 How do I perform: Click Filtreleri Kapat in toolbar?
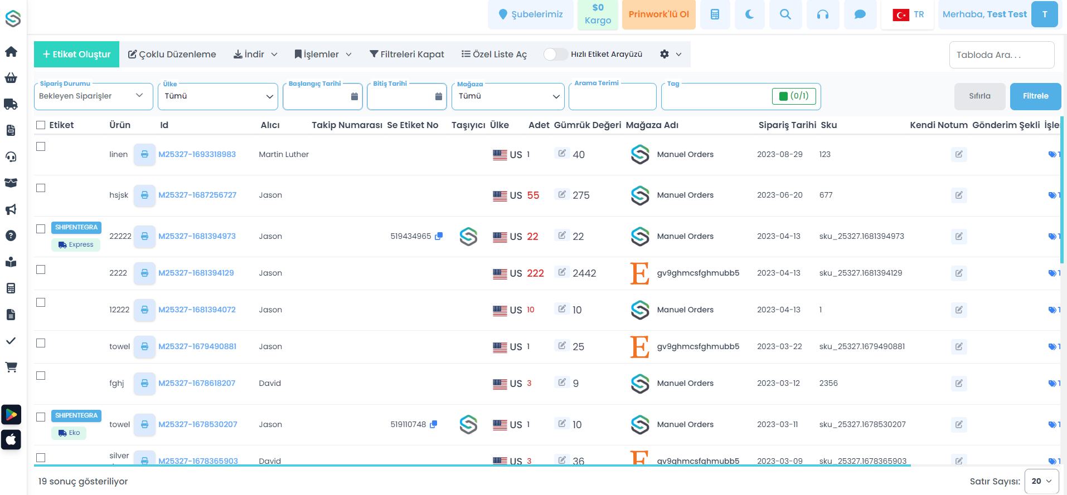click(407, 54)
